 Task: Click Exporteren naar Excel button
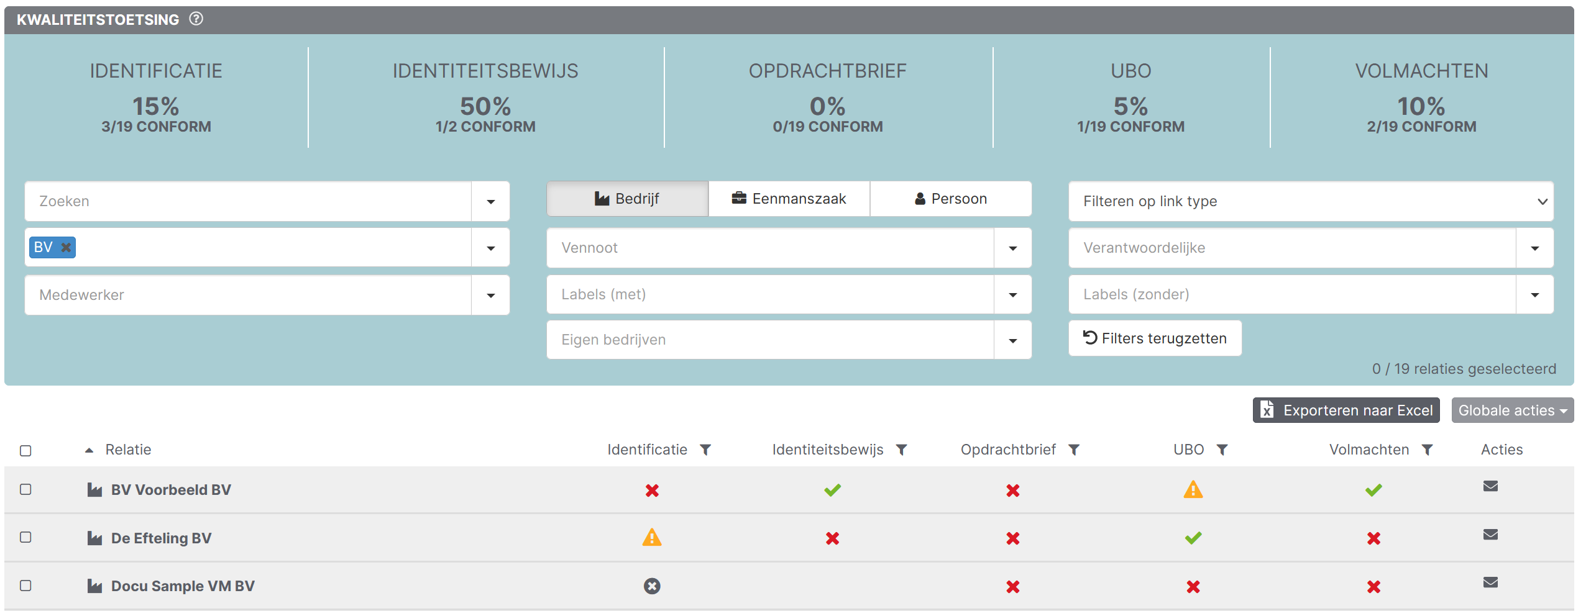[1346, 410]
